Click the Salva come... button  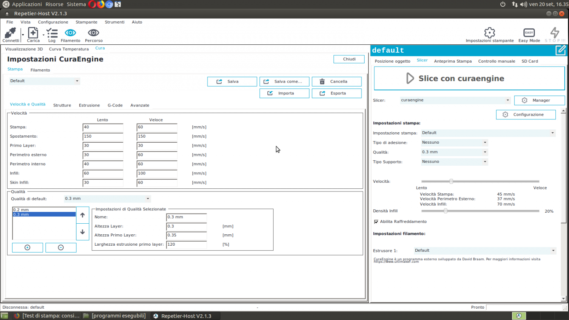pos(284,82)
